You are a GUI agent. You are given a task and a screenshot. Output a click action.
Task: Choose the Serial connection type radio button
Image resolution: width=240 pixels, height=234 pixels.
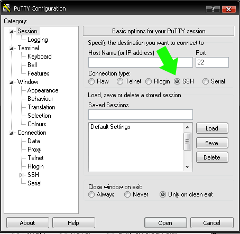click(206, 81)
